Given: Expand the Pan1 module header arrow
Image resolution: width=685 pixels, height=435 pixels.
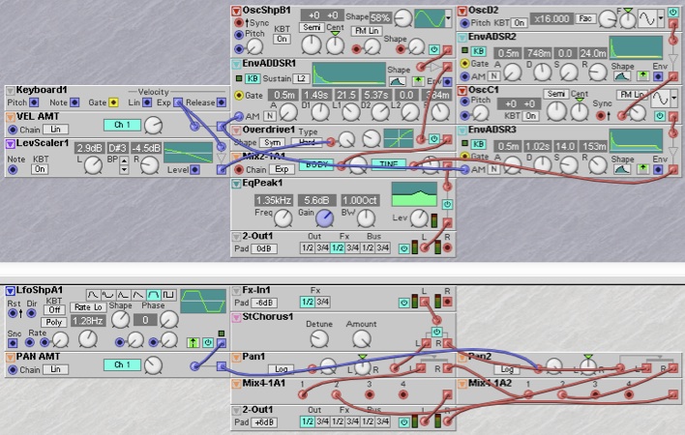Looking at the screenshot, I should [x=236, y=357].
